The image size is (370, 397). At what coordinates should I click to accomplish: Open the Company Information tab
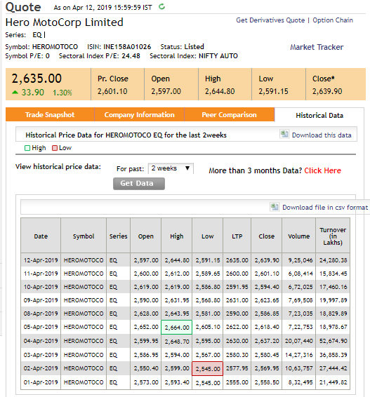point(140,115)
